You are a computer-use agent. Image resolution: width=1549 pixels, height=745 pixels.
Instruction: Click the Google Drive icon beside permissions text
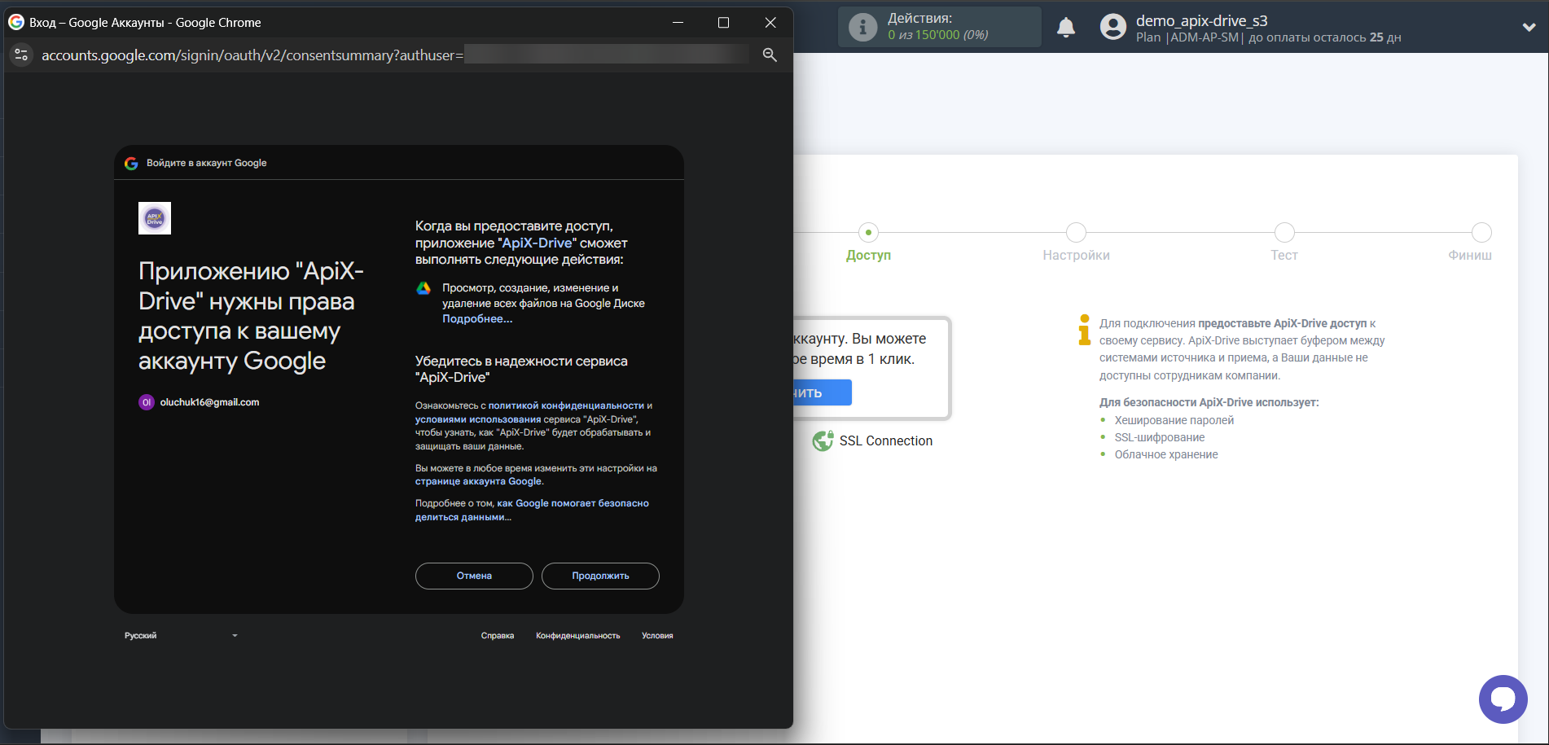coord(423,288)
